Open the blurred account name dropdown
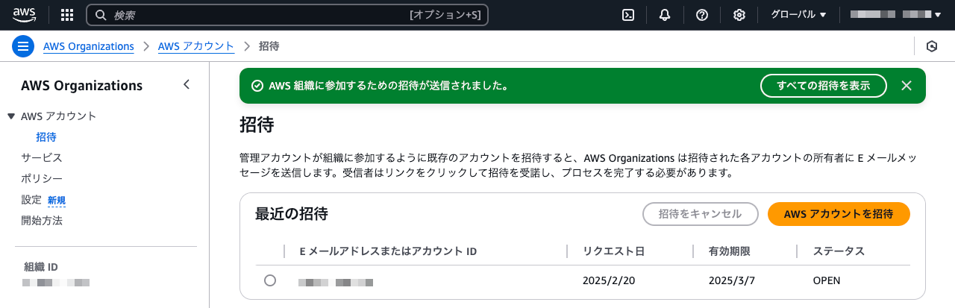 [x=895, y=15]
